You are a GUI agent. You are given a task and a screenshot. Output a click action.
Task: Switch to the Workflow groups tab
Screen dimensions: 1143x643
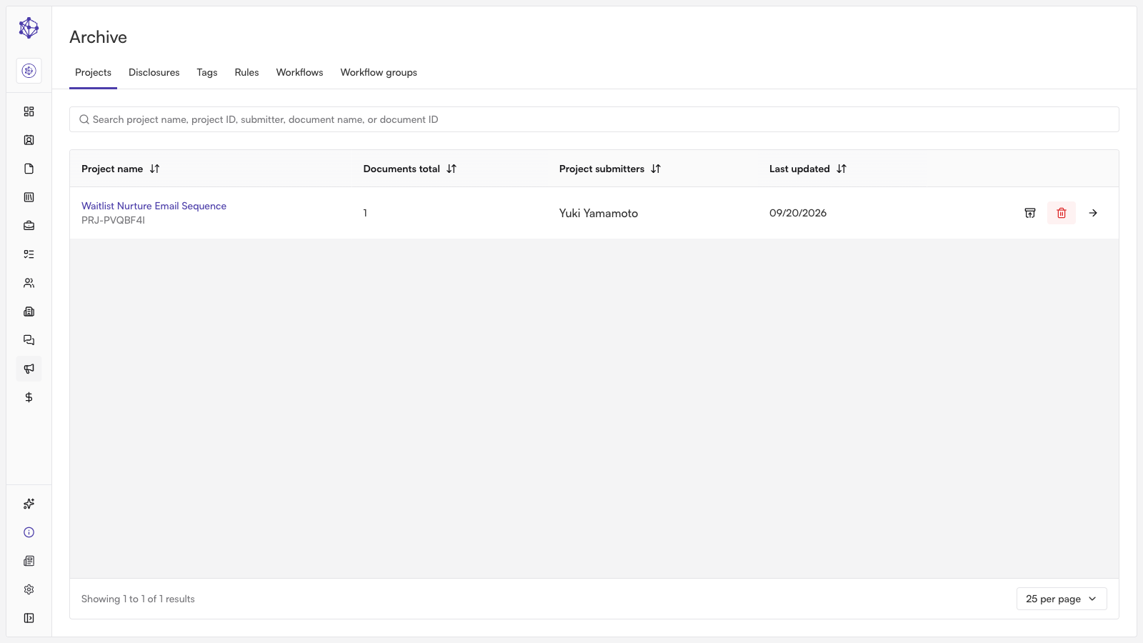point(379,72)
